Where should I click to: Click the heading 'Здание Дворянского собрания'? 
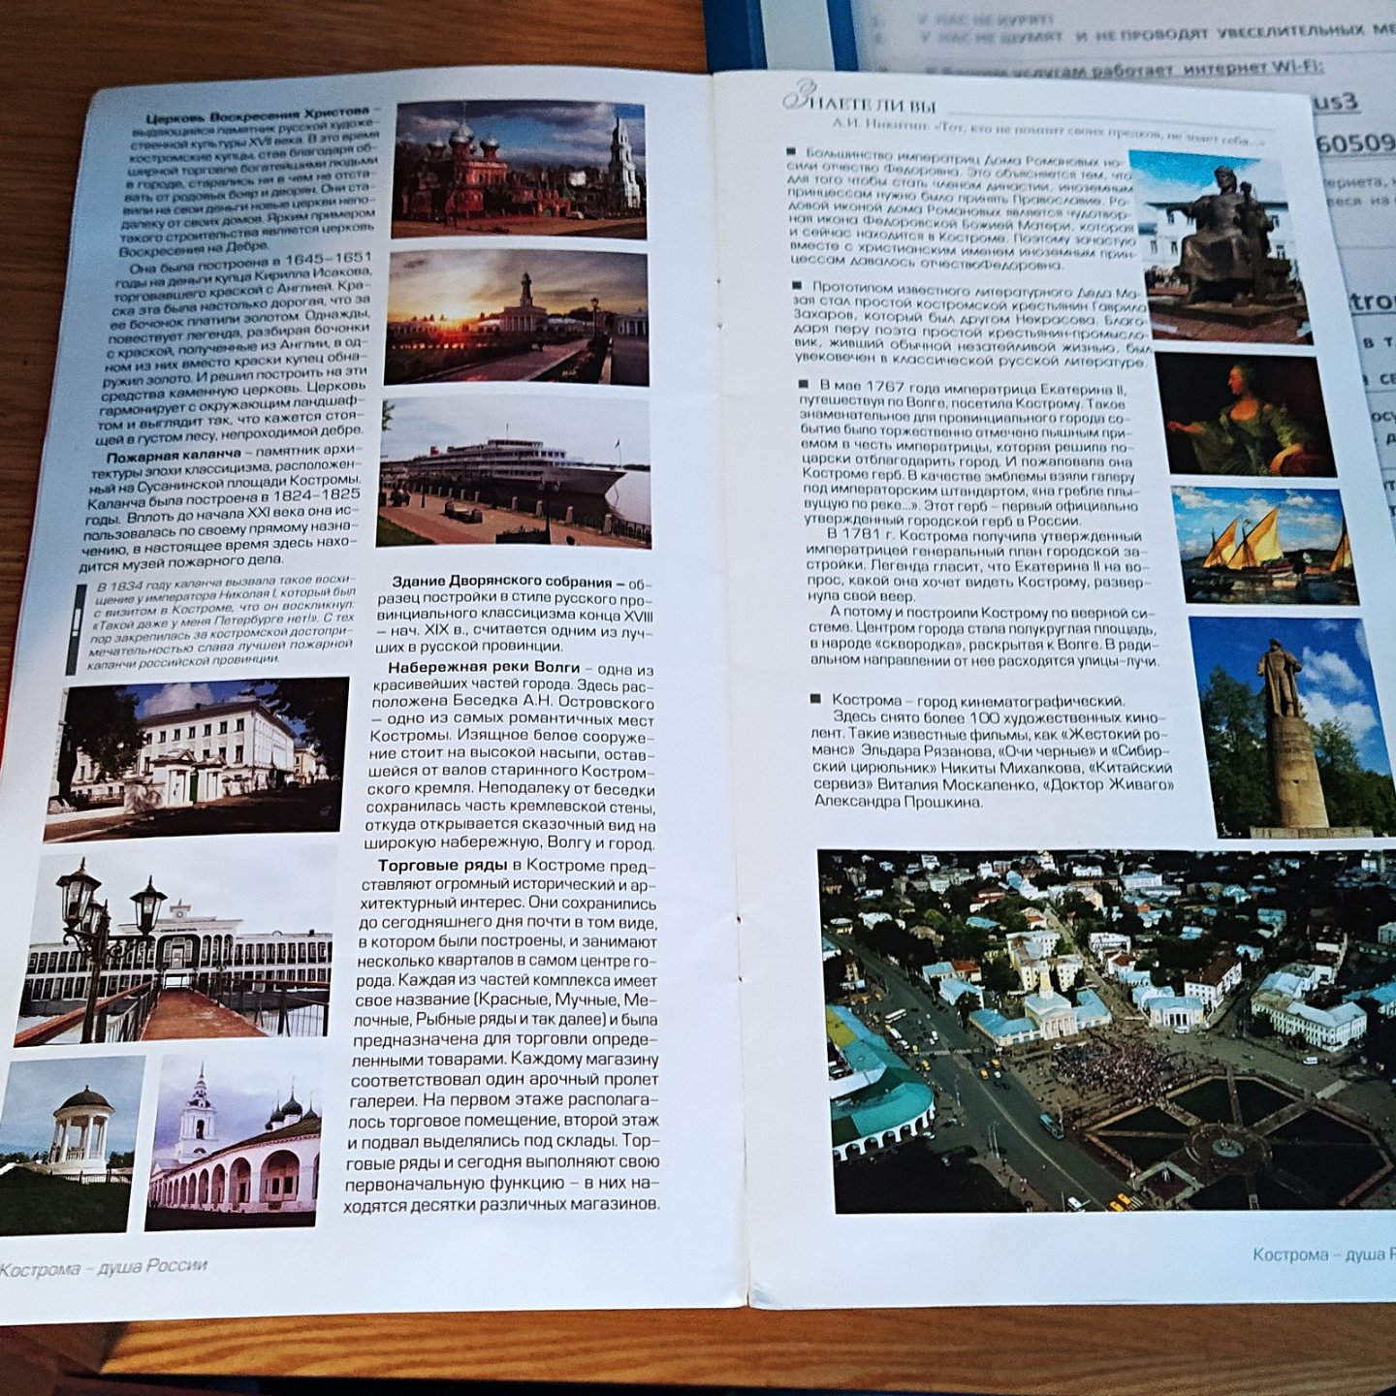pyautogui.click(x=502, y=582)
